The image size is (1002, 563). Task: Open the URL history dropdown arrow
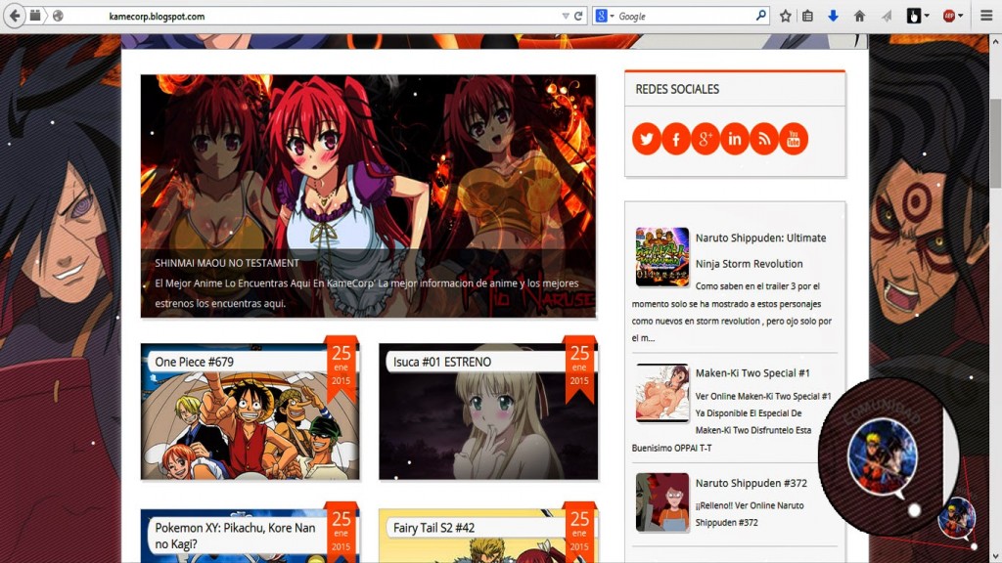[x=566, y=16]
